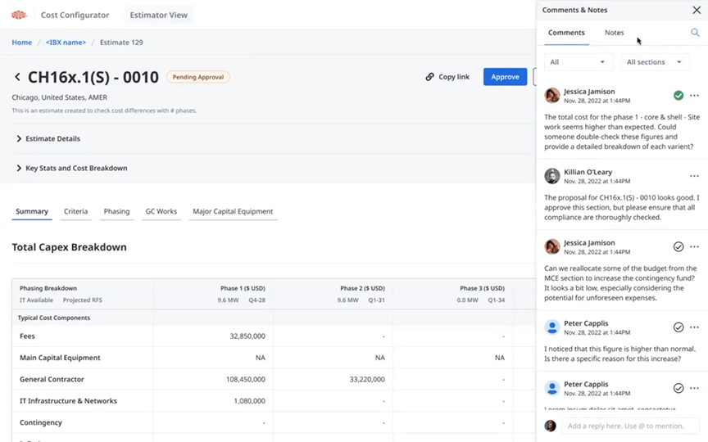Click the Equinix logo icon

(x=19, y=15)
